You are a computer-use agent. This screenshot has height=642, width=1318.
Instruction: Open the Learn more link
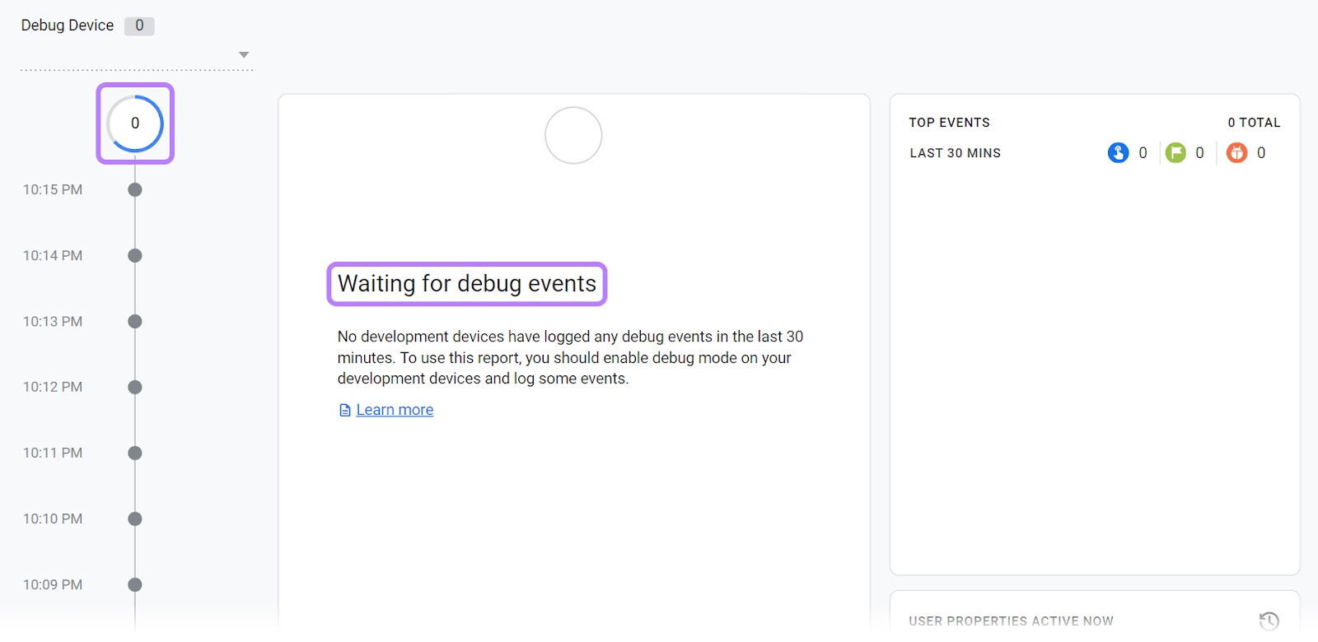(x=395, y=410)
